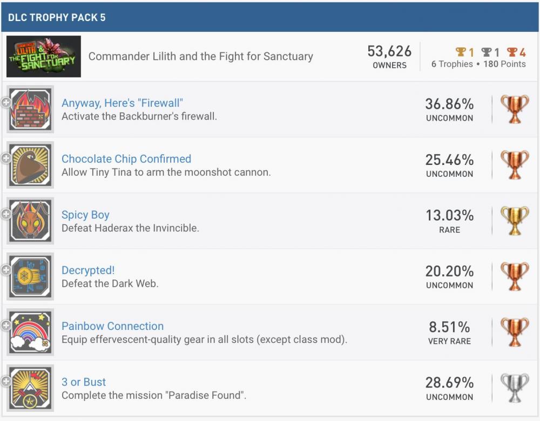This screenshot has width=540, height=421.
Task: Open the Anyway, Here's "Firewall" trophy link
Action: pos(123,103)
